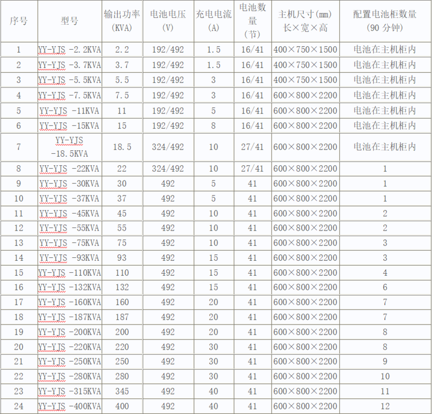Image resolution: width=432 pixels, height=414 pixels.
Task: Select battery cabinet count 12 in last row
Action: pyautogui.click(x=385, y=406)
